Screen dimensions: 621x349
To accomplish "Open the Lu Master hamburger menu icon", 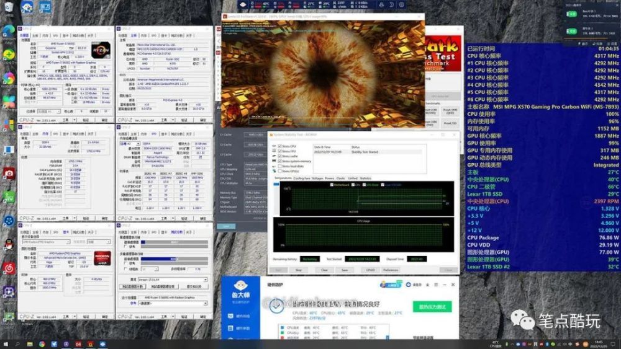I will [x=436, y=285].
